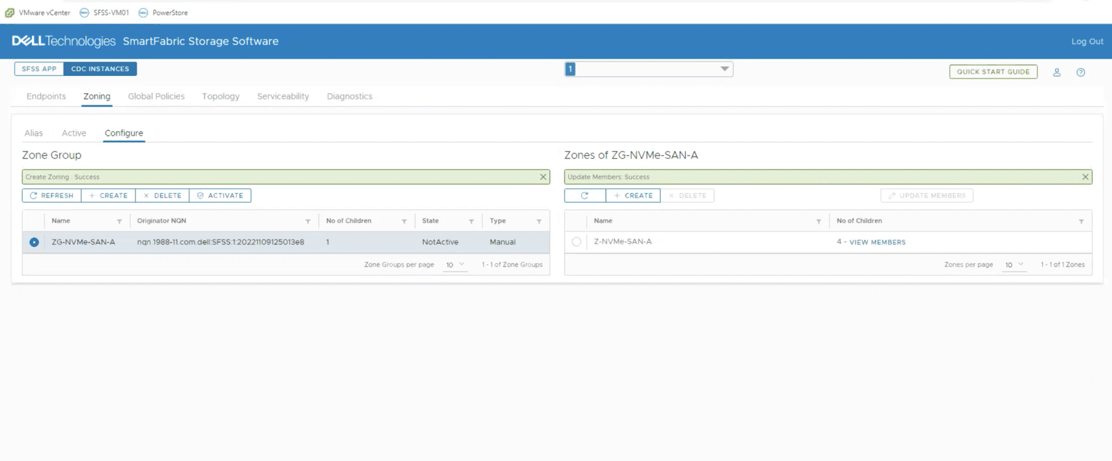Filter by State column
Image resolution: width=1112 pixels, height=461 pixels.
471,221
